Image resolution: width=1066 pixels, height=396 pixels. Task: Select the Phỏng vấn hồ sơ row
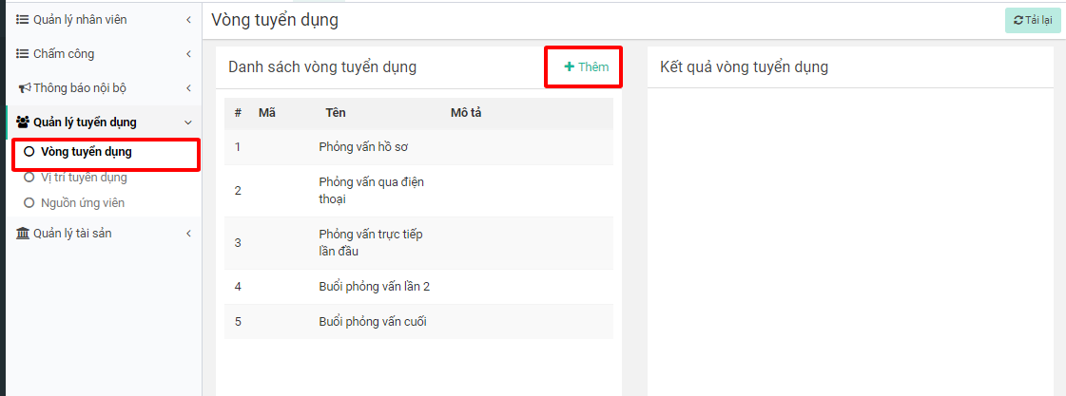363,146
